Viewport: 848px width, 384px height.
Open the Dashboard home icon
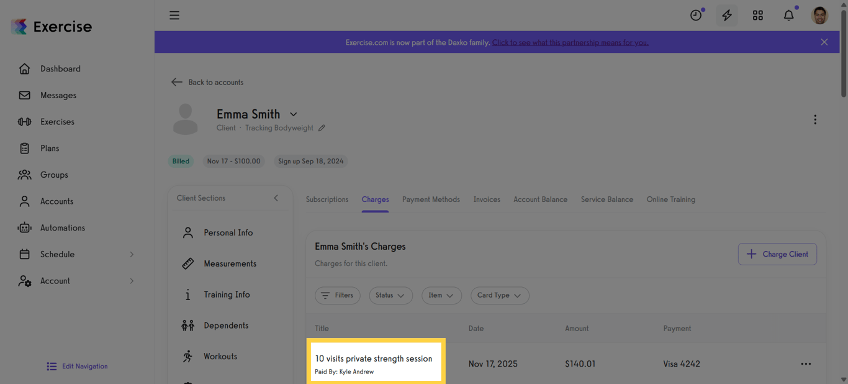coord(24,68)
